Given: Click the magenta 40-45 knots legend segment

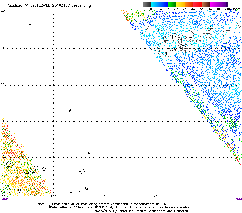Looking at the screenshot, I should 215,4.
